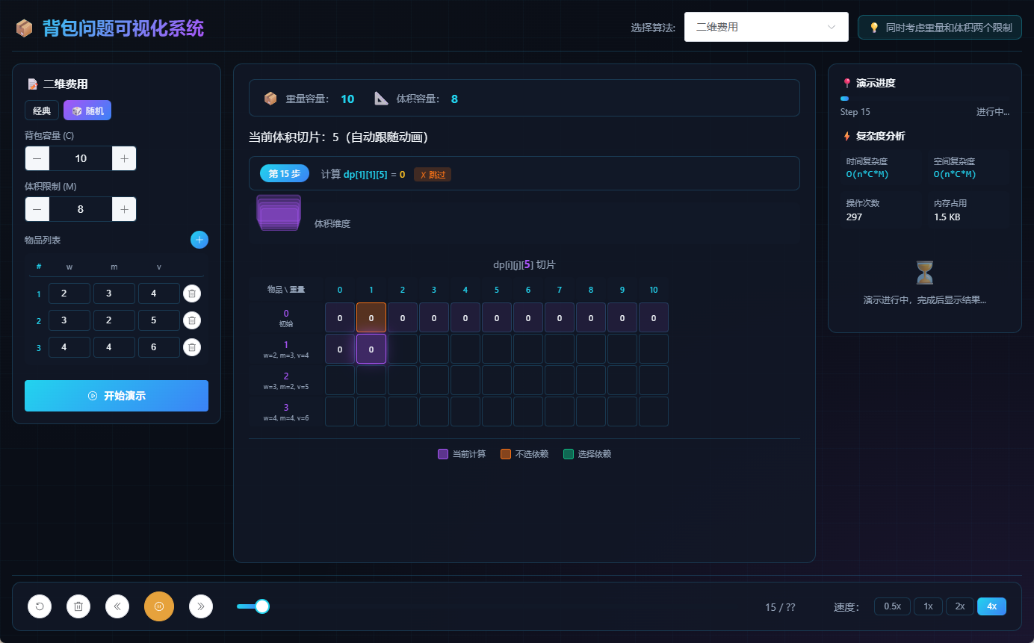Click the dp cell row 0 column 10
The width and height of the screenshot is (1034, 643).
[x=654, y=317]
